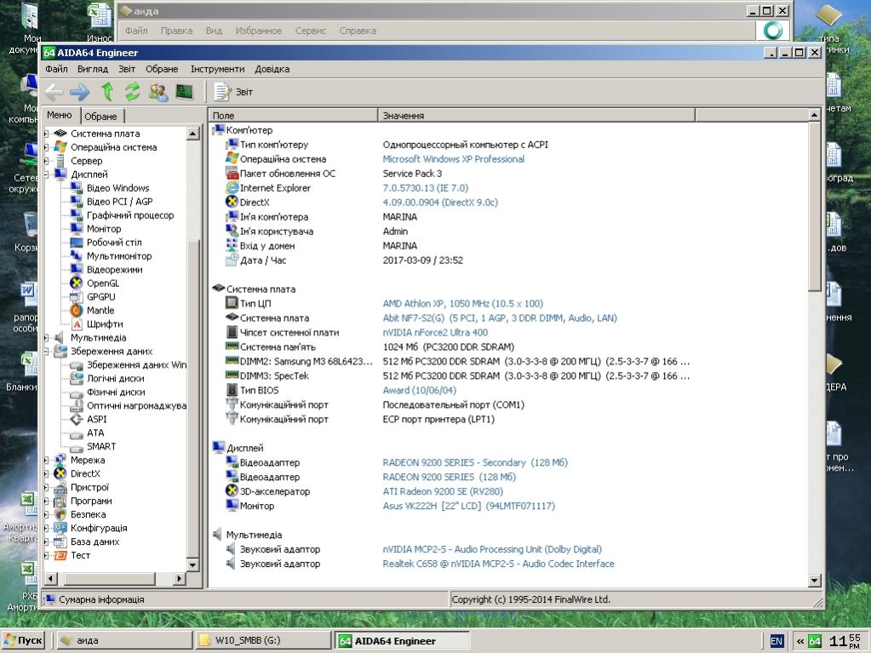Expand the Мережа tree node

[x=46, y=460]
